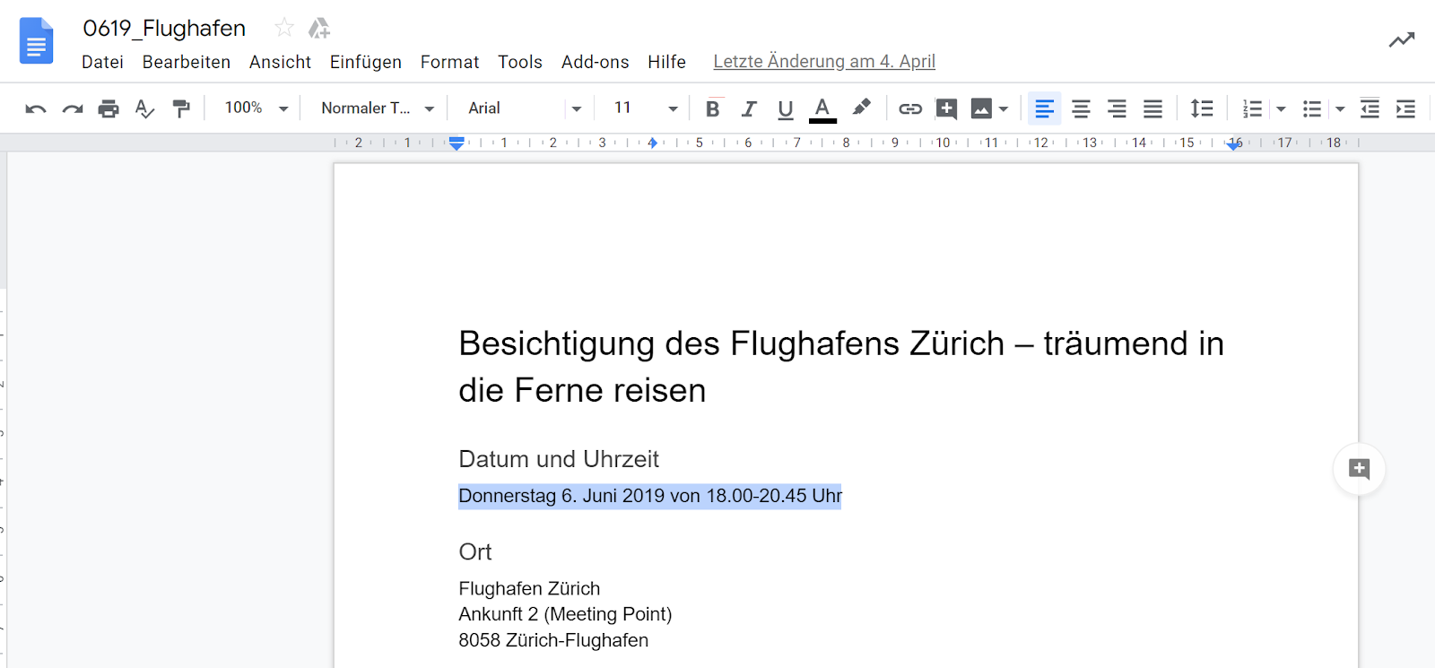
Task: Click the tab stop marker on ruler
Action: [652, 143]
